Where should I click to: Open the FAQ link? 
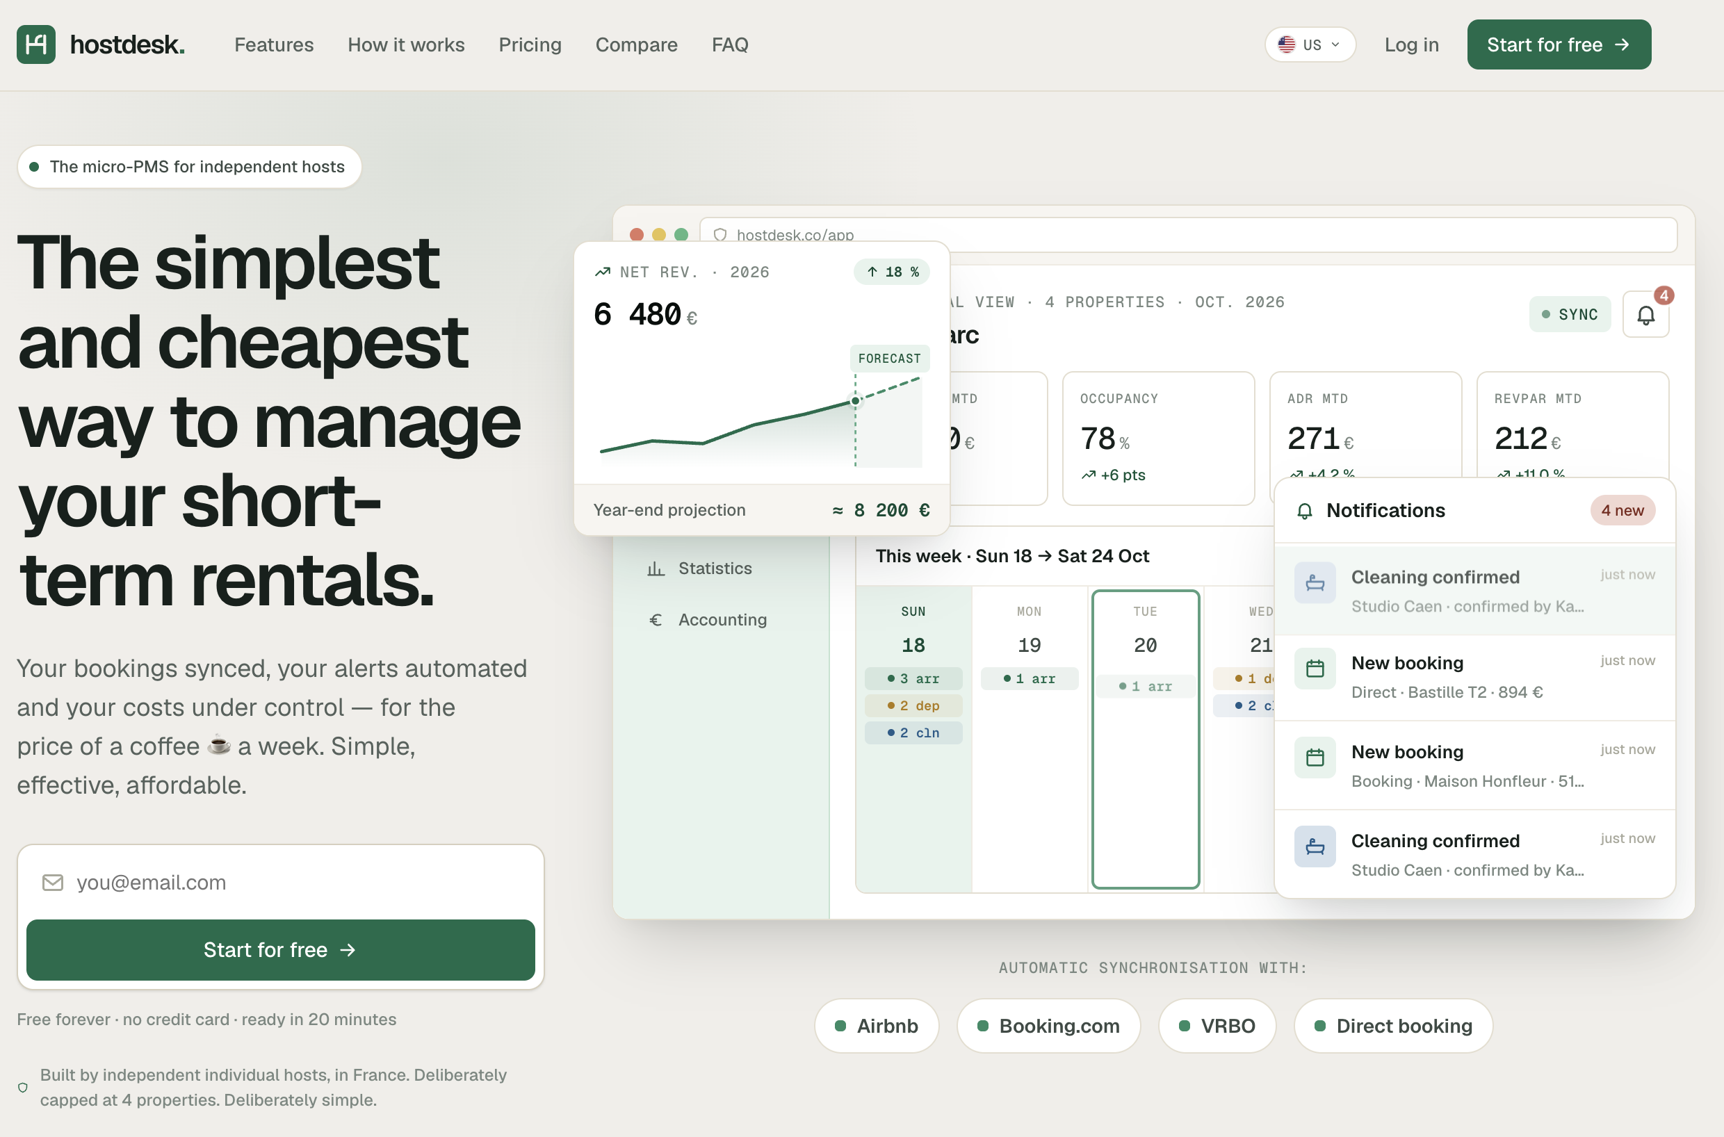(731, 45)
